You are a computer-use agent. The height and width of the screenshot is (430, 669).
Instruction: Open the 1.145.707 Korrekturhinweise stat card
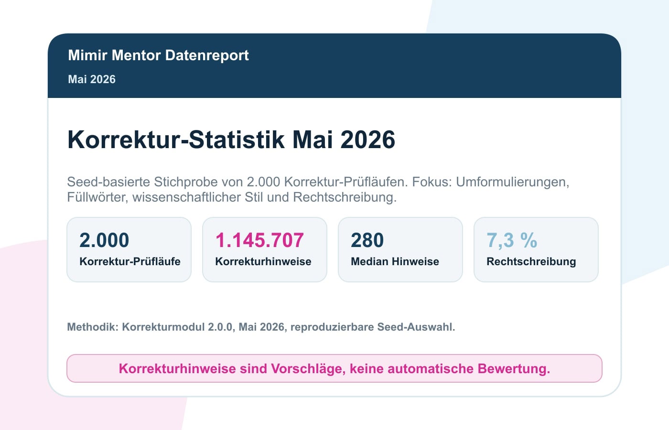(265, 249)
